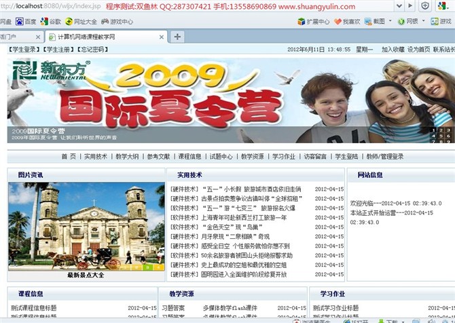Click the 忘记密码 link
This screenshot has height=323, width=455.
[92, 50]
